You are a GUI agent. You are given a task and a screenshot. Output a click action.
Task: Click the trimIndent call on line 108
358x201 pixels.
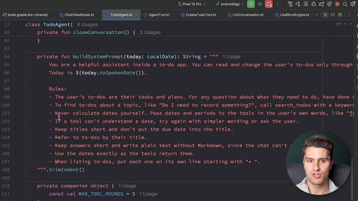point(63,170)
